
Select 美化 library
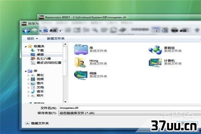tap(40, 75)
